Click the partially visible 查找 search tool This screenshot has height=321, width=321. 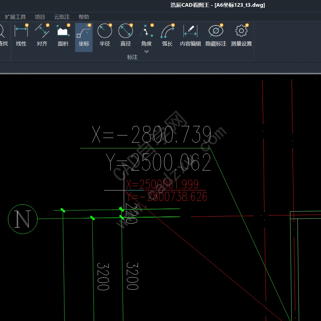tap(3, 35)
